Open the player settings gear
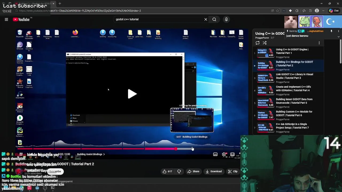Image resolution: width=342 pixels, height=192 pixels. [x=224, y=154]
